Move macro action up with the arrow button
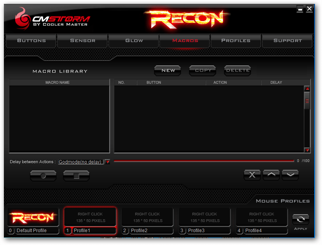 (x=271, y=175)
